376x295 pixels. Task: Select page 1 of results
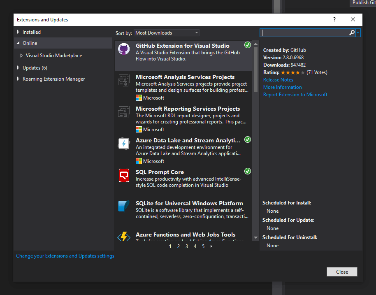point(170,246)
